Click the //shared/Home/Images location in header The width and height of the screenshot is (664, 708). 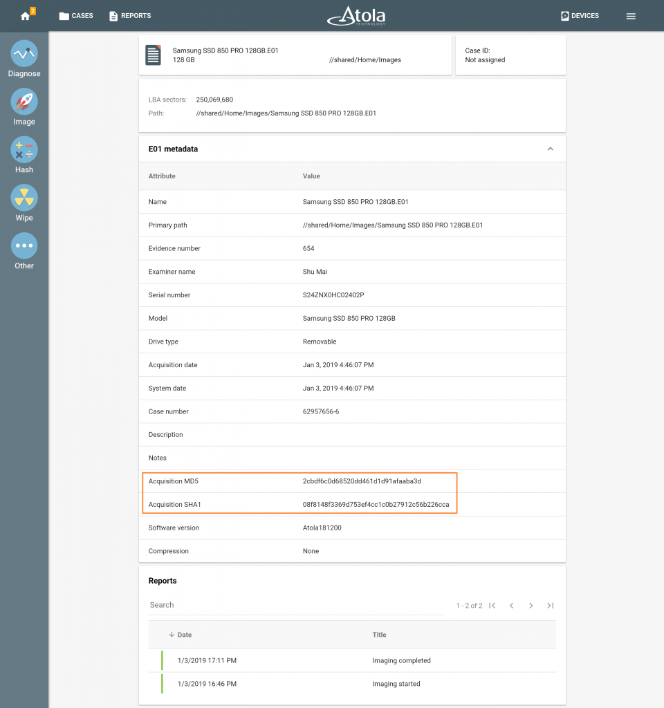[x=365, y=59]
